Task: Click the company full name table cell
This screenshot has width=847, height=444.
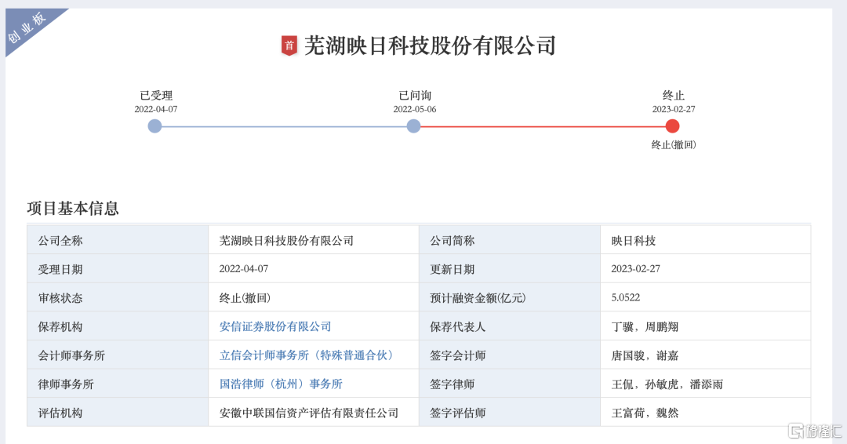Action: (314, 240)
